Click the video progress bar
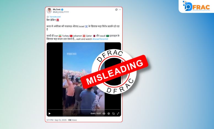The width and height of the screenshot is (214, 129). click(x=84, y=110)
